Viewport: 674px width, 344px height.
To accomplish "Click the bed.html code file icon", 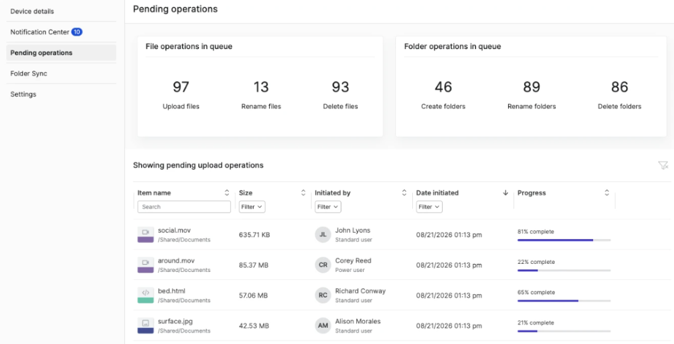I will 146,296.
